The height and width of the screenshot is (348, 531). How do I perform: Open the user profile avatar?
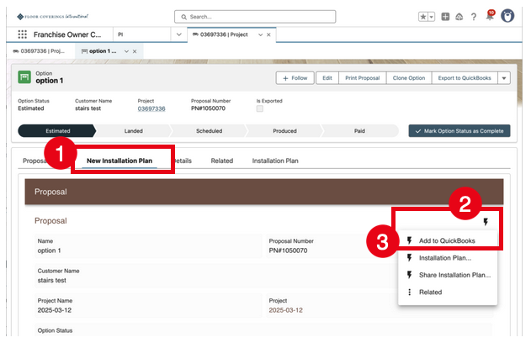(507, 16)
